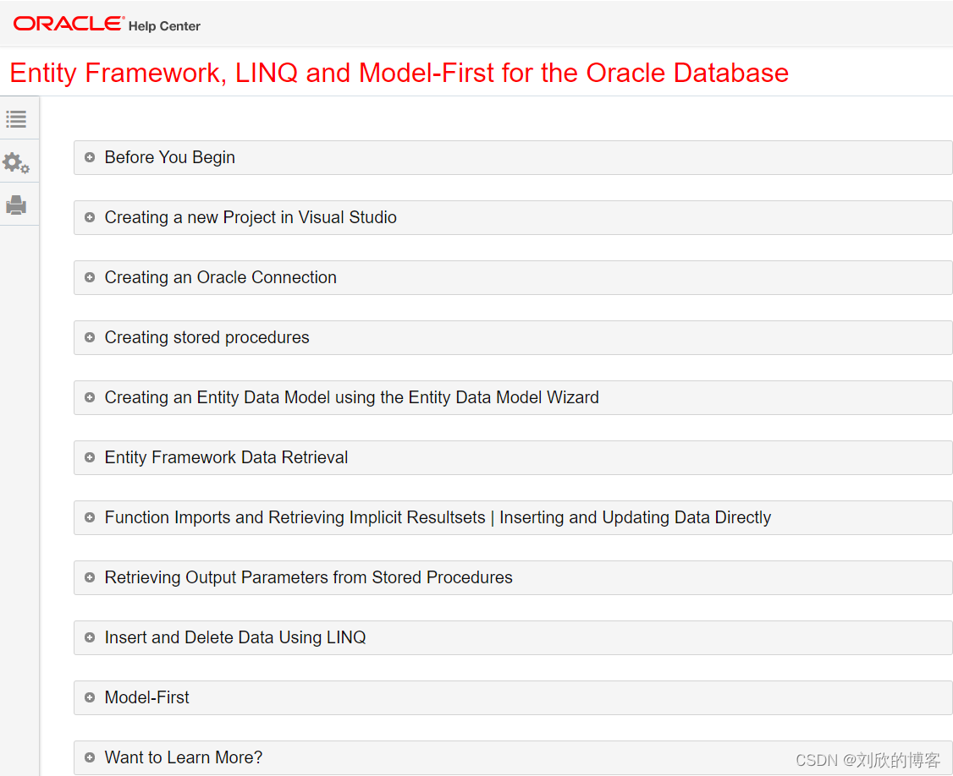Click the plus icon for "Creating stored procedures"
The height and width of the screenshot is (776, 953).
(x=89, y=337)
